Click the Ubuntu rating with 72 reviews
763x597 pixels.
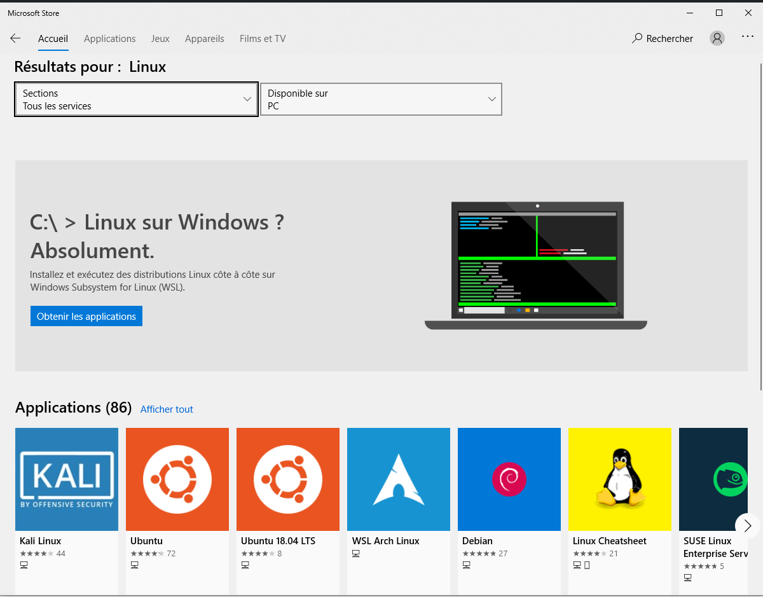coord(153,554)
